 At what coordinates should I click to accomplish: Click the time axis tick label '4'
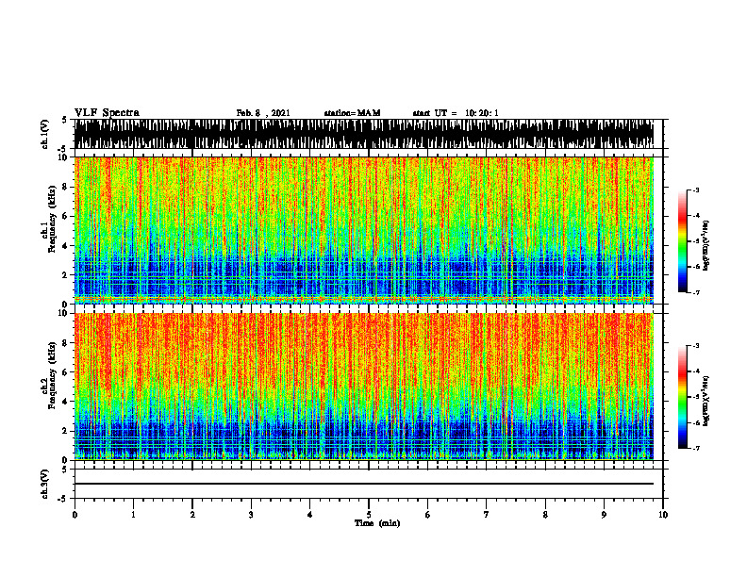(x=310, y=515)
